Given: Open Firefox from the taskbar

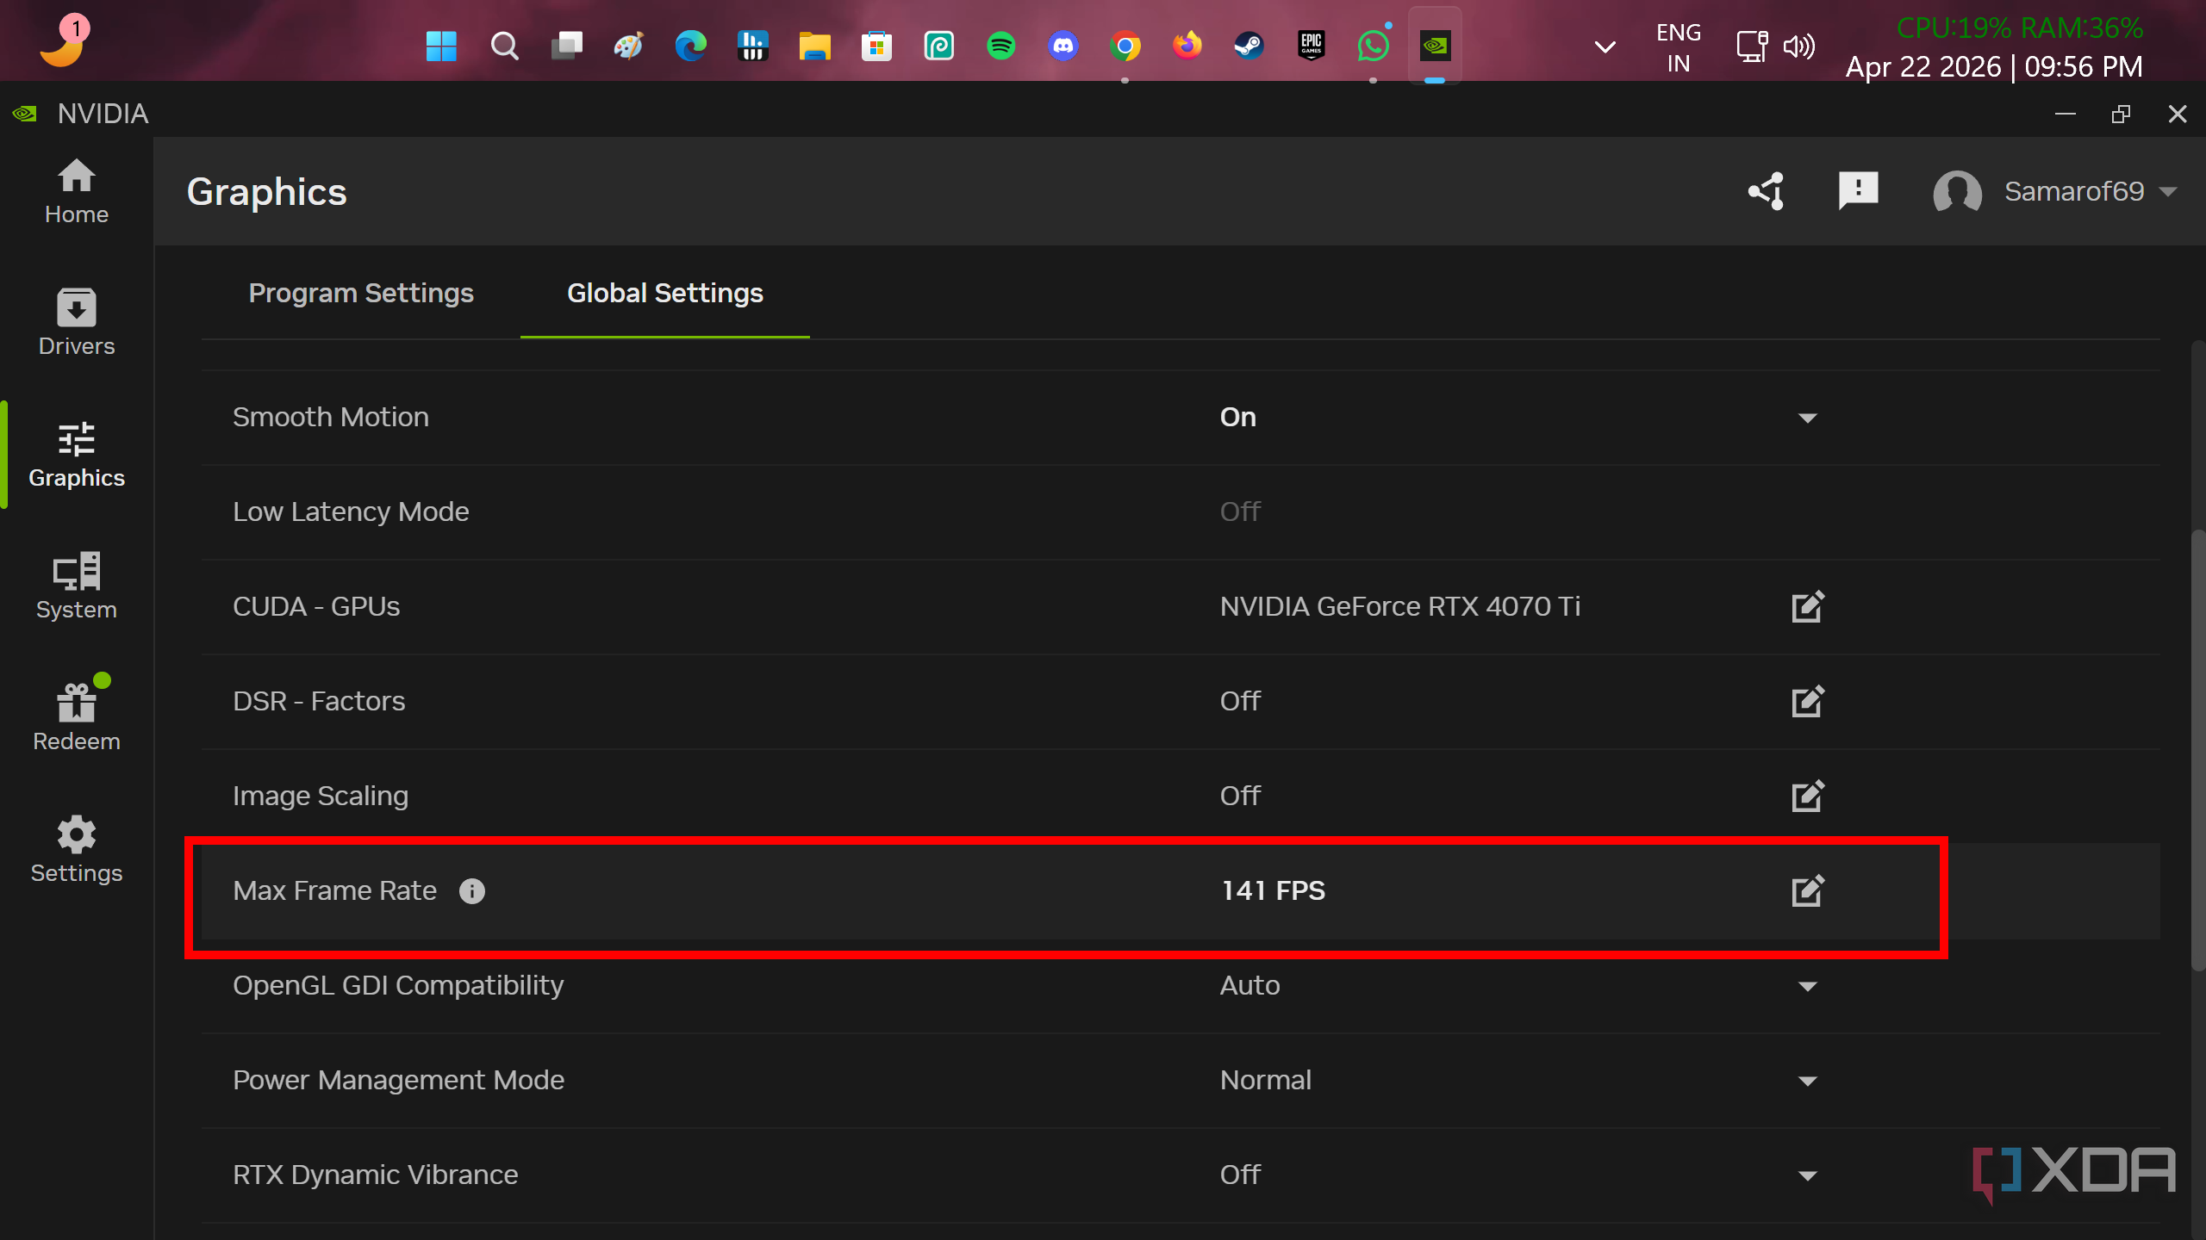Looking at the screenshot, I should click(1187, 46).
